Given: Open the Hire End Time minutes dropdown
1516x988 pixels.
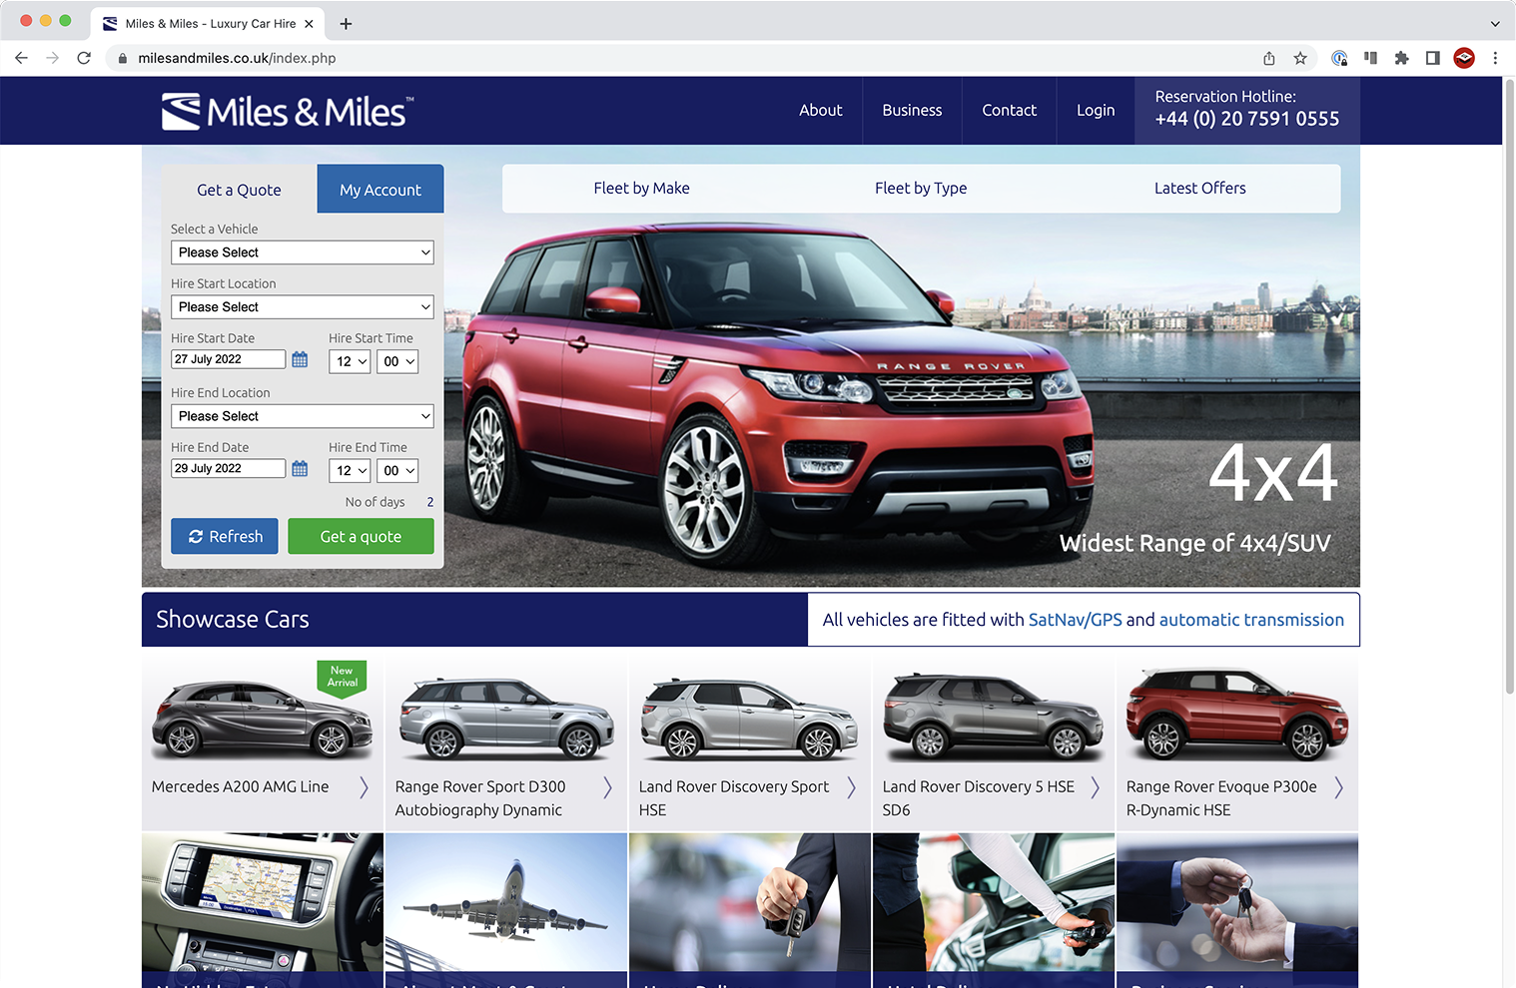Looking at the screenshot, I should tap(397, 471).
